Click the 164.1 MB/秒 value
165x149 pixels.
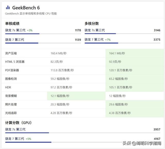[117, 53]
